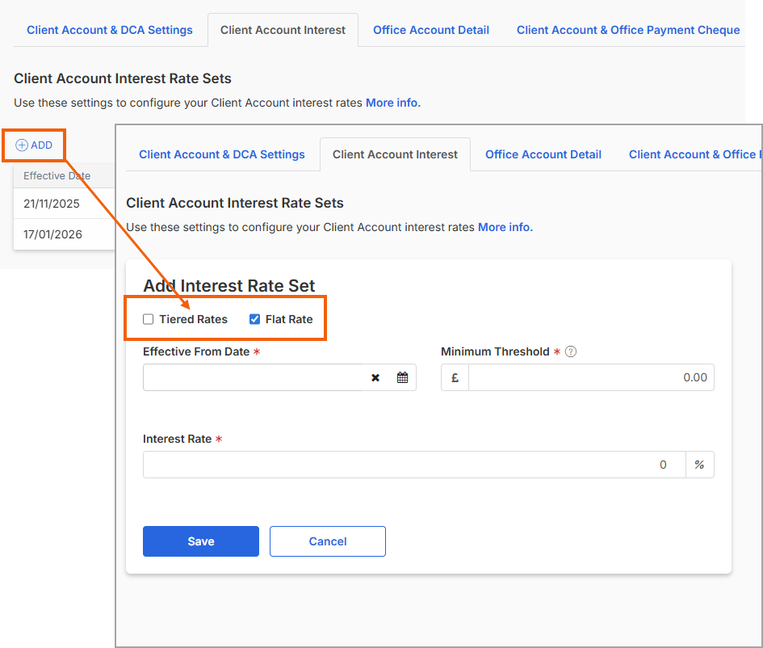Click the Cancel button
This screenshot has width=763, height=648.
tap(327, 541)
